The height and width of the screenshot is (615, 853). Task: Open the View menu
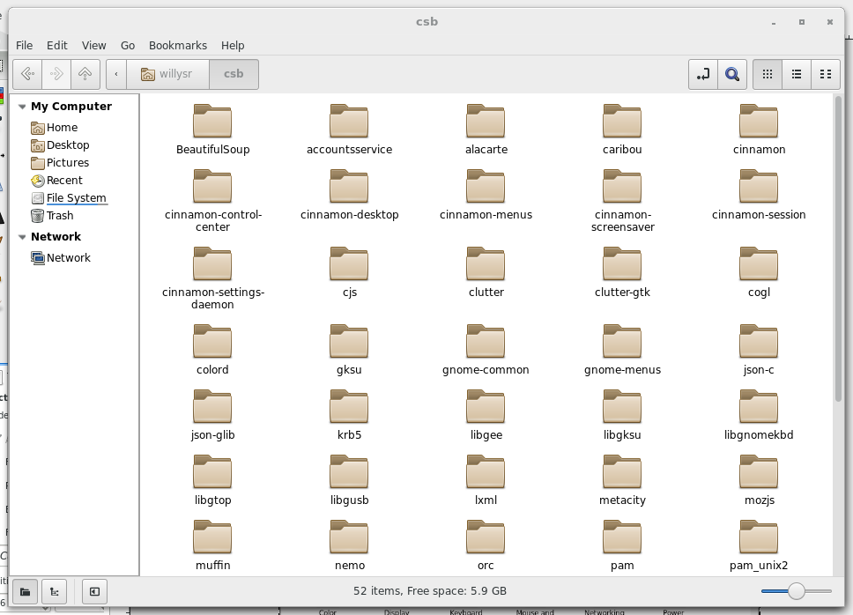pos(93,45)
